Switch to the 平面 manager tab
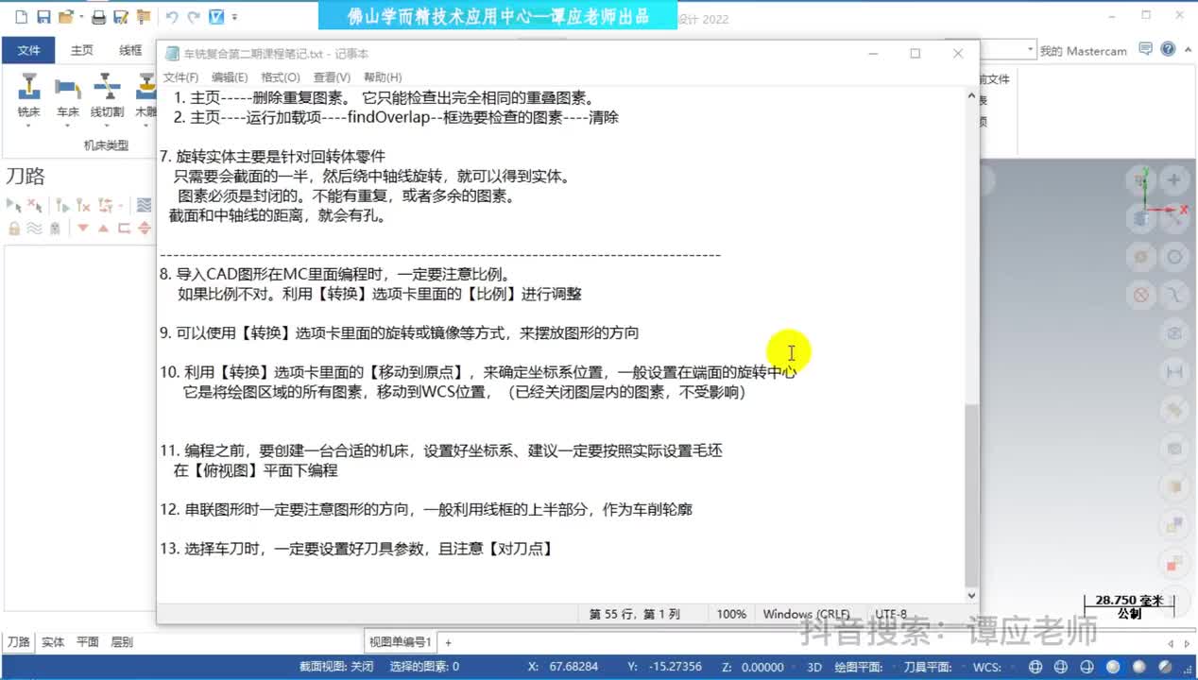The height and width of the screenshot is (680, 1198). [88, 642]
